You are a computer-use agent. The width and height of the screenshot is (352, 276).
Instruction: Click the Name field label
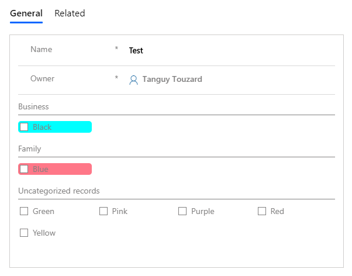tap(41, 50)
